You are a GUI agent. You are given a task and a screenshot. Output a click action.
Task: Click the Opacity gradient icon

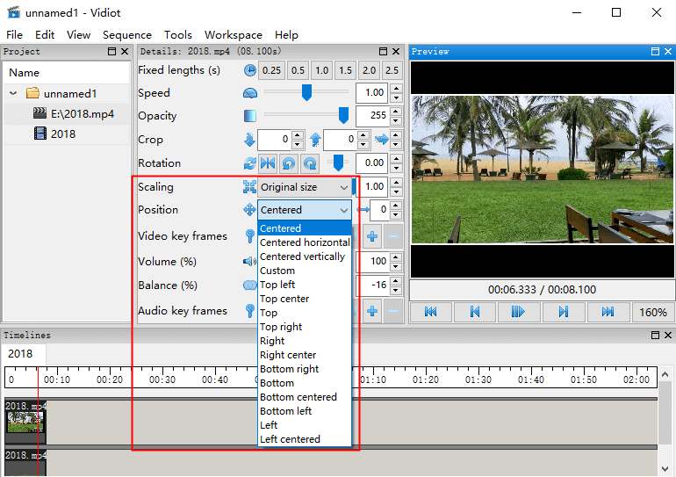click(x=249, y=116)
